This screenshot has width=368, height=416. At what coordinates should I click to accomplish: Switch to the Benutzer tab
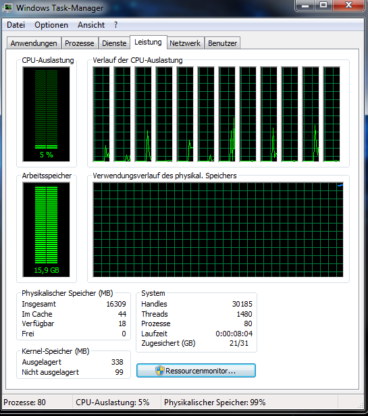222,43
